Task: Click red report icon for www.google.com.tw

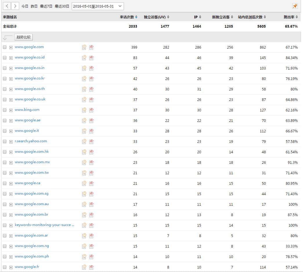Action: 91,173
